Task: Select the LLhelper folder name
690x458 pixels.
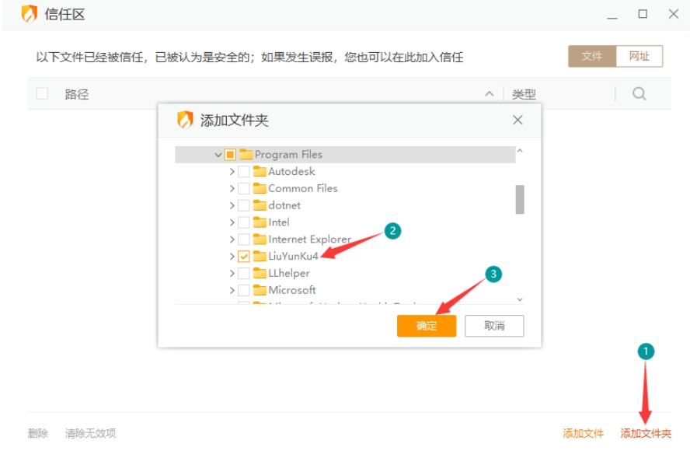Action: click(289, 273)
